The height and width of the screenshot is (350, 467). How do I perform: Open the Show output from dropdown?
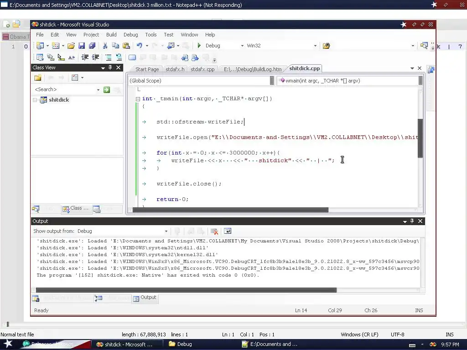coord(166,231)
